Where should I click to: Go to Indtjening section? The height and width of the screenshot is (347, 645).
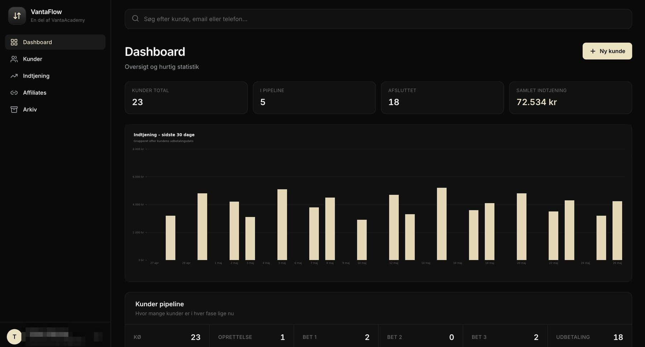(55, 76)
